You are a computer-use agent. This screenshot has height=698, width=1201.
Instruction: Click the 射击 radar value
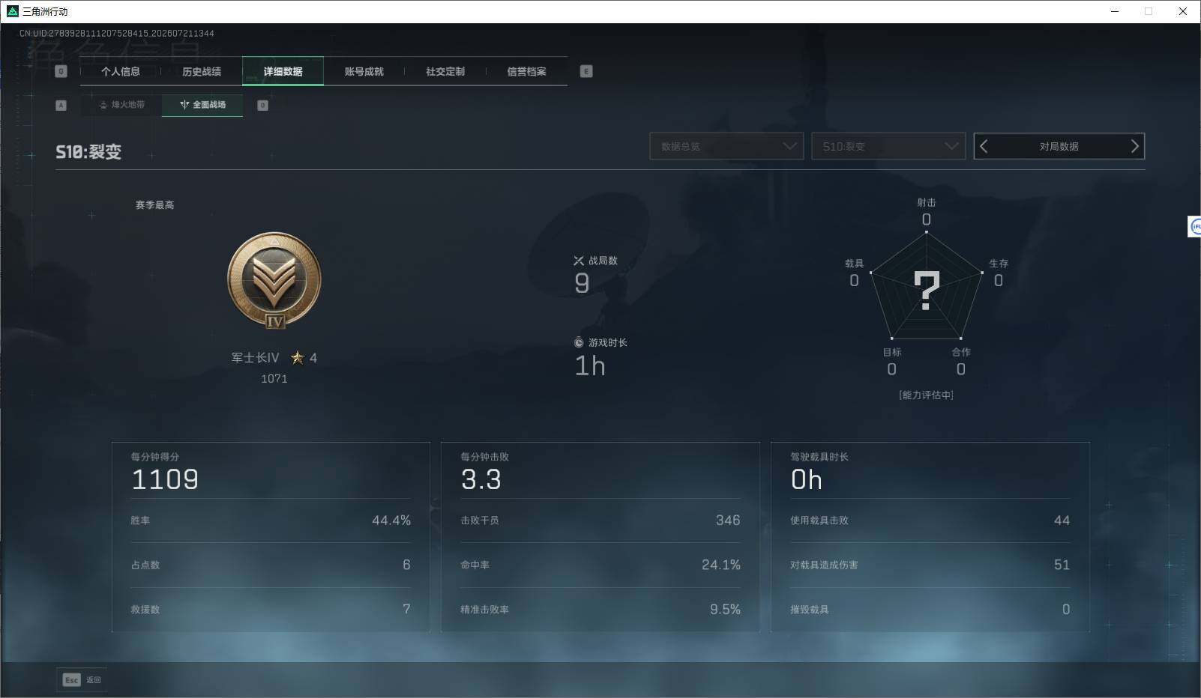coord(927,219)
